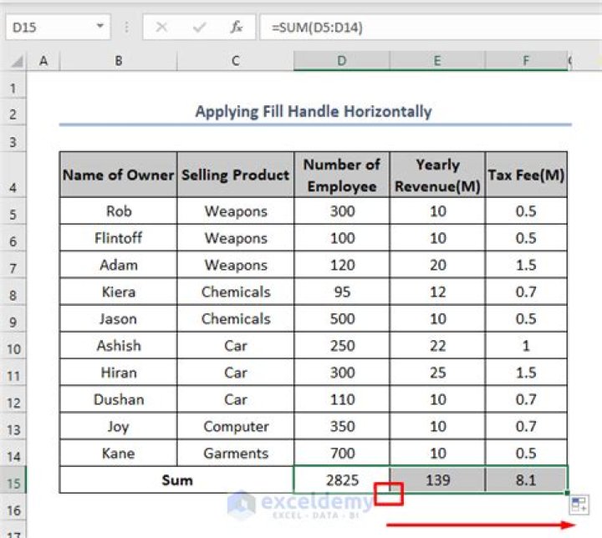This screenshot has width=602, height=538.
Task: Select column B header
Action: tap(119, 61)
